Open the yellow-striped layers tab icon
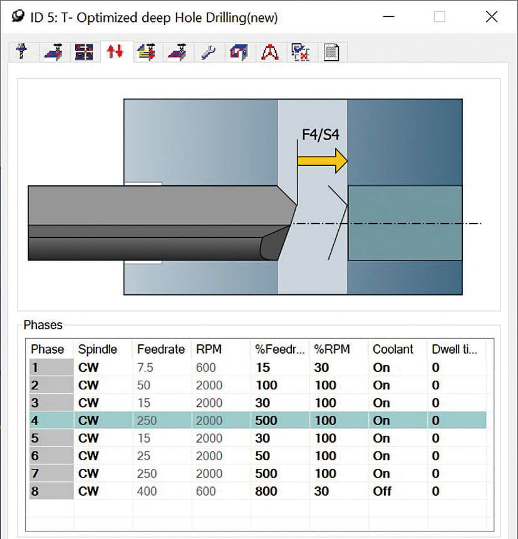Screen dimensions: 518x539 [x=146, y=52]
